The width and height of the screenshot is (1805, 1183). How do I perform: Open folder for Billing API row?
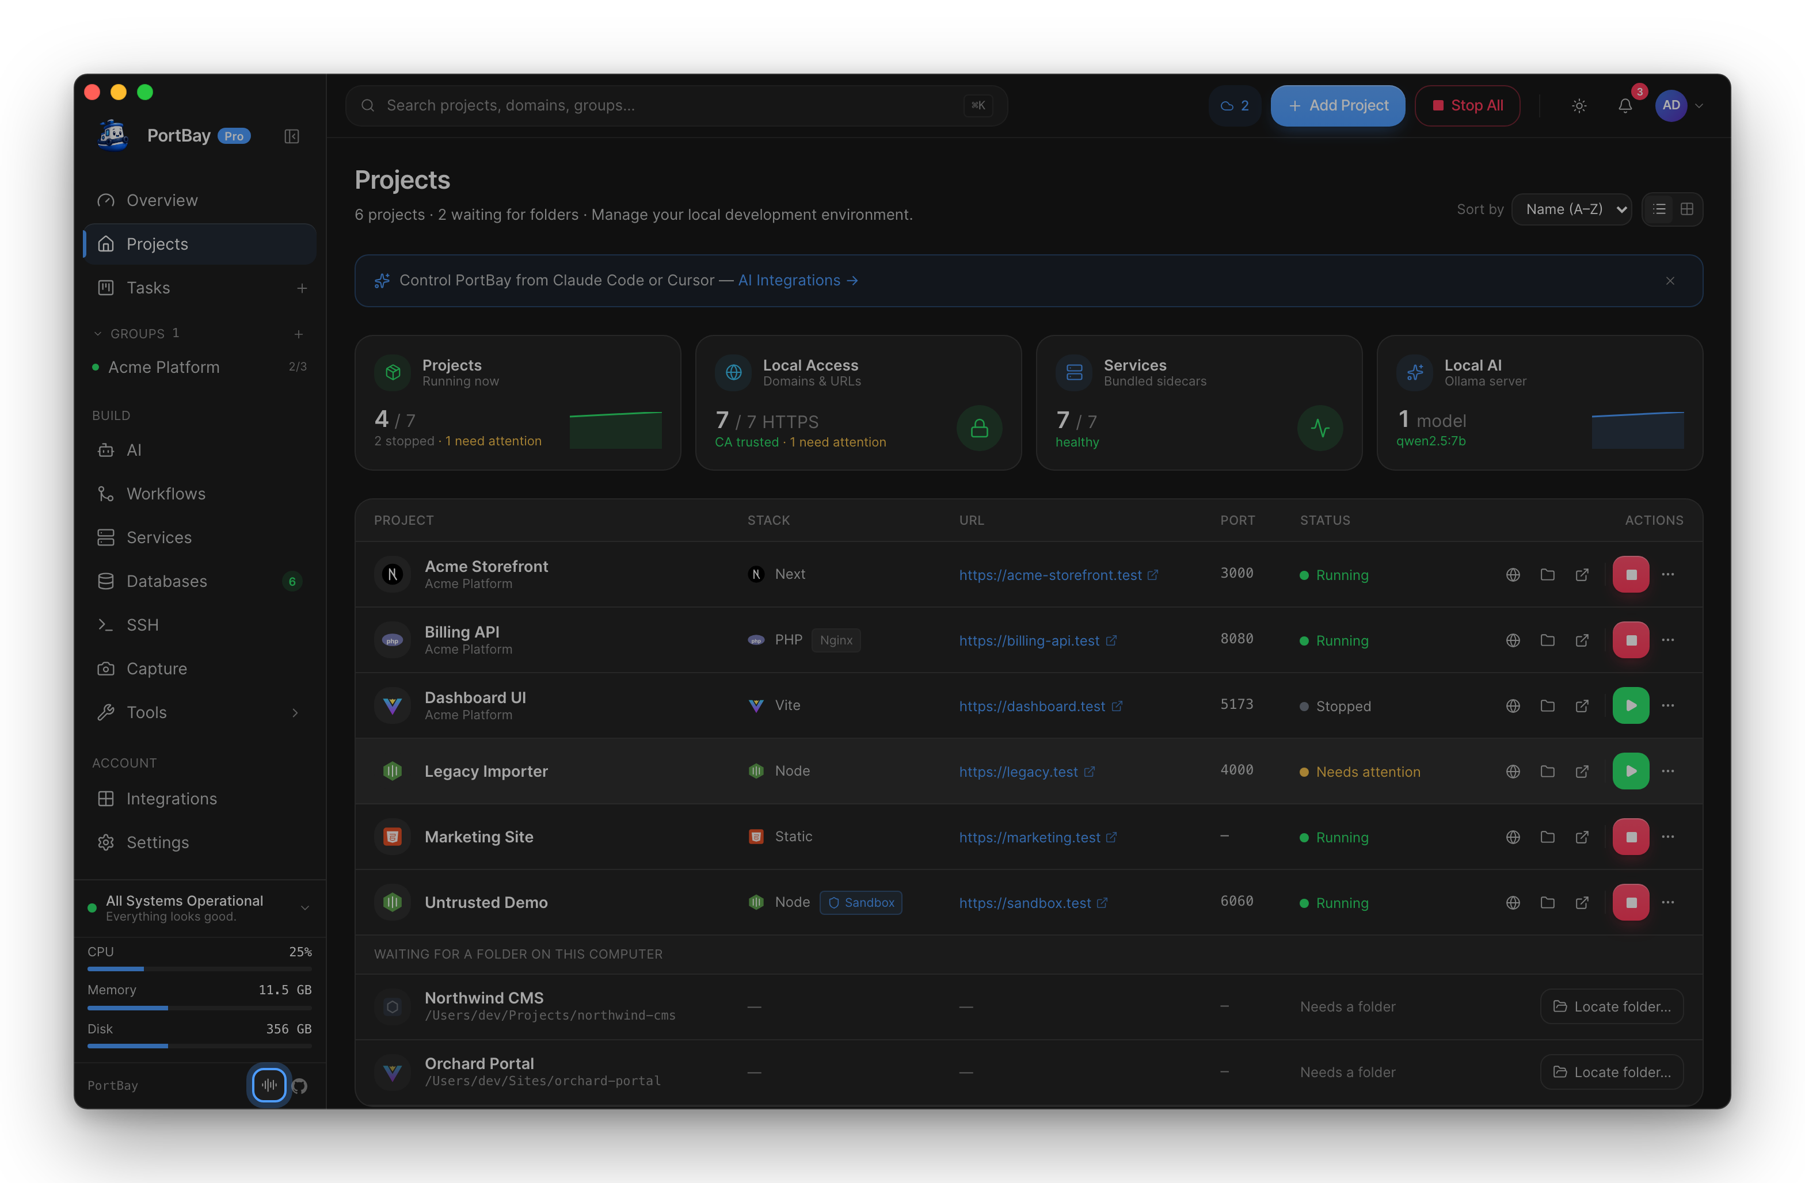(1547, 640)
